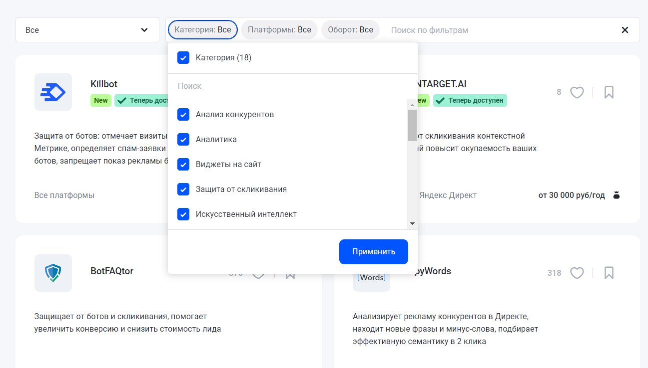Bookmark the Killbot service

(x=290, y=92)
